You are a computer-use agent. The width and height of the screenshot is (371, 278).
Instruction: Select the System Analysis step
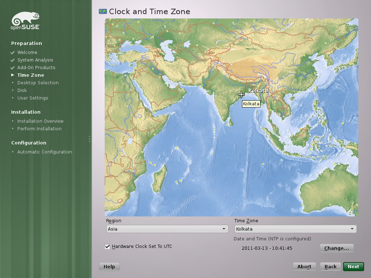click(35, 60)
